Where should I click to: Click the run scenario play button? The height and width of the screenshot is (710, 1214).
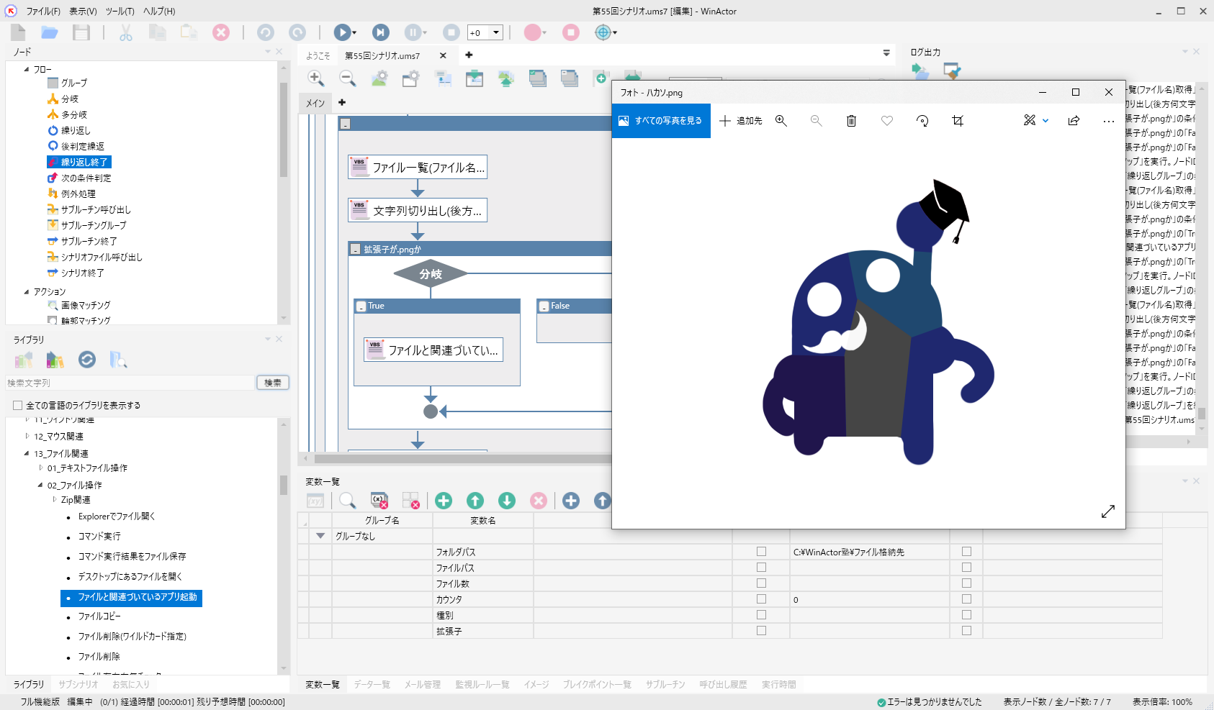point(343,32)
